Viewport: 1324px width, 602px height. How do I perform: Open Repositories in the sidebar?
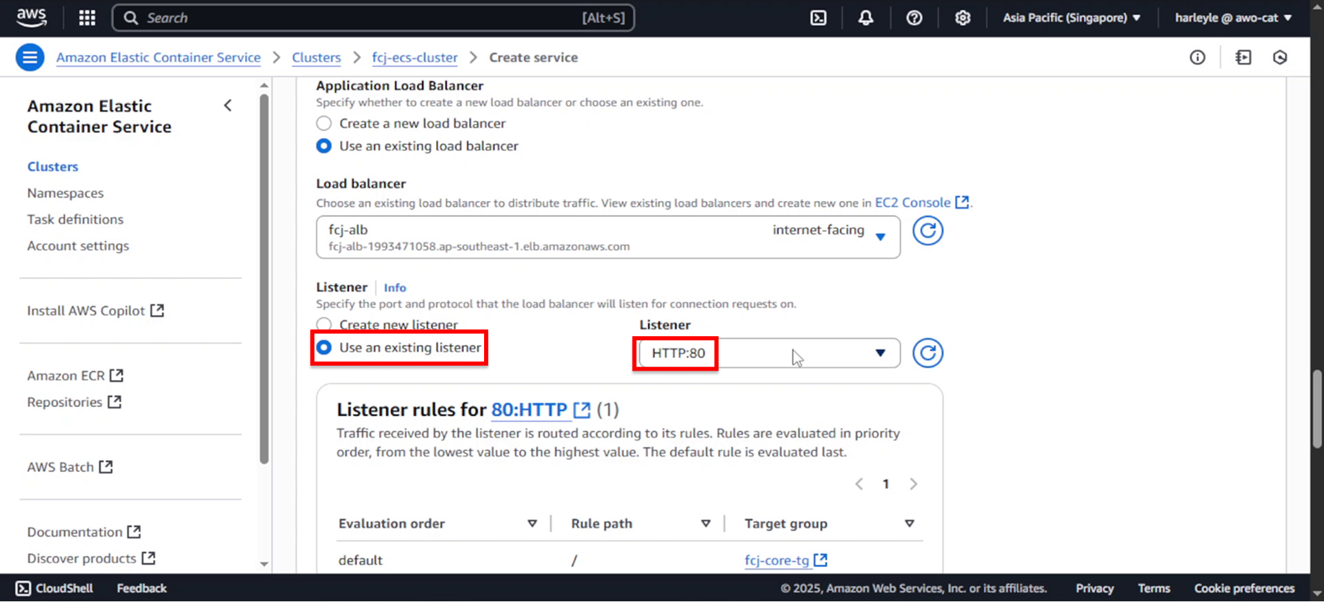click(74, 402)
